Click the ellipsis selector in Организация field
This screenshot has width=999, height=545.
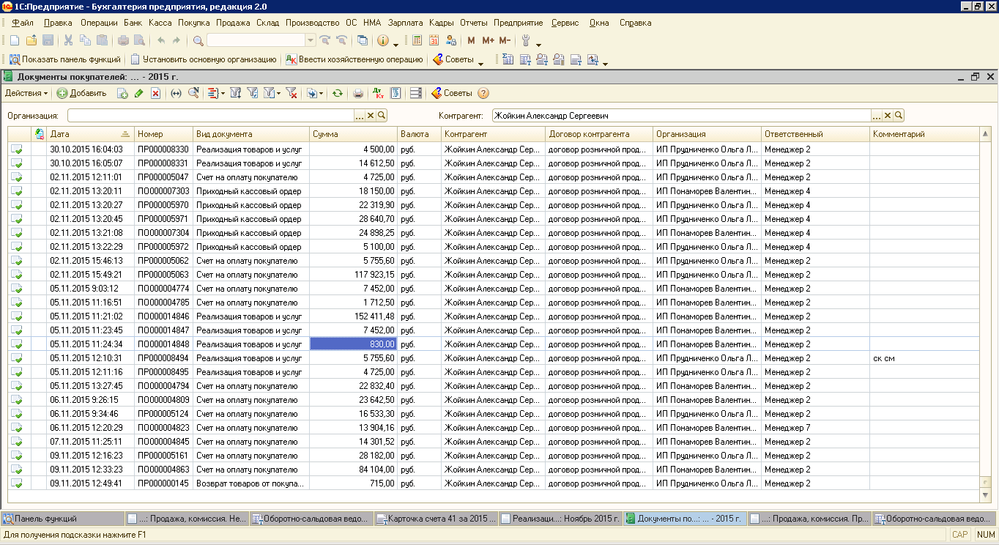359,115
